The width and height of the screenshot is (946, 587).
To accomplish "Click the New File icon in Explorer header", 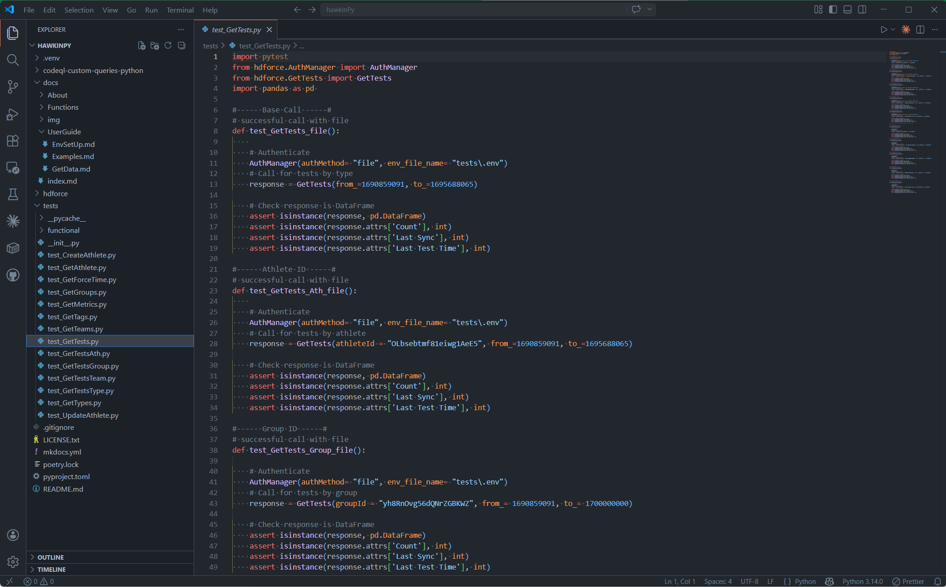I will pyautogui.click(x=141, y=45).
